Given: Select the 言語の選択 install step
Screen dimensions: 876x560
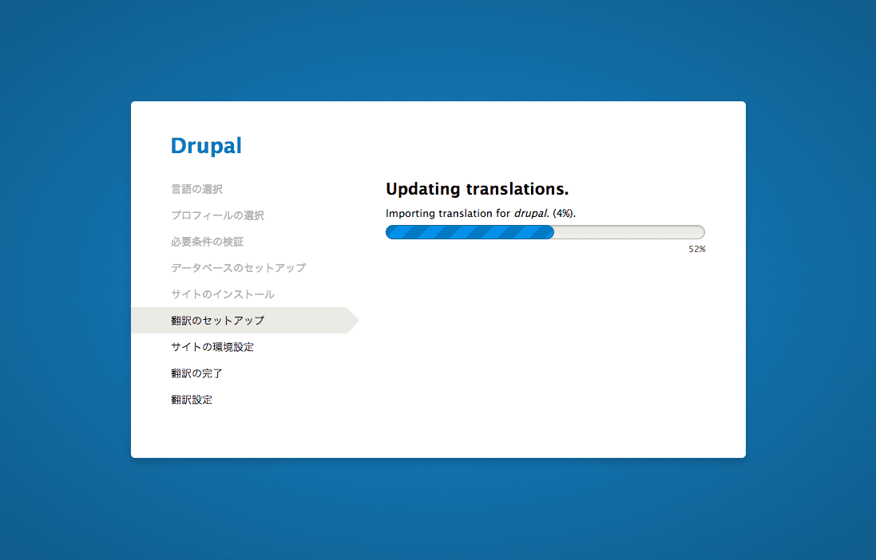Looking at the screenshot, I should [x=196, y=189].
